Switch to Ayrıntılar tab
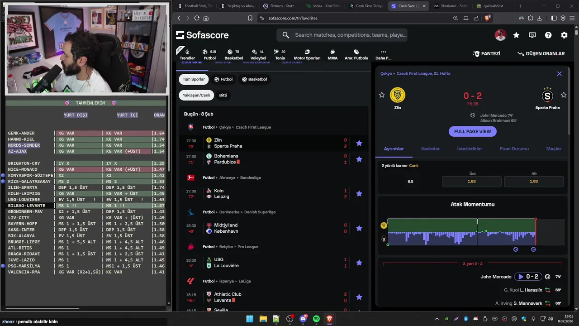579x326 pixels. point(394,149)
